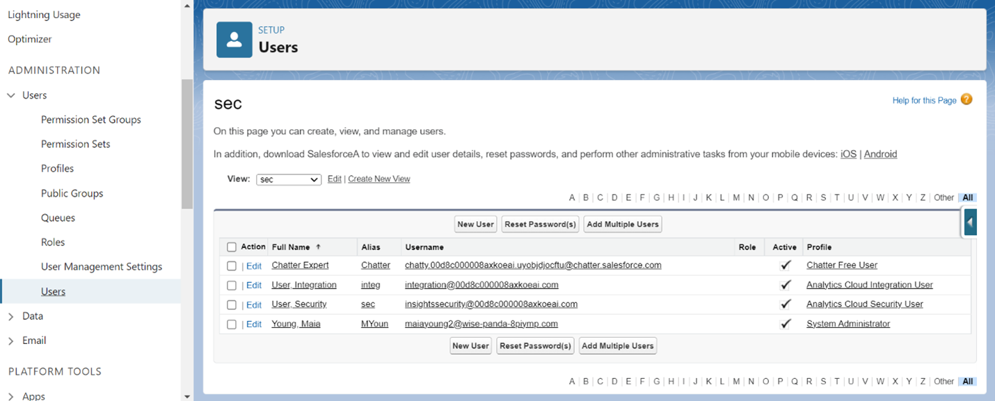This screenshot has height=401, width=995.
Task: Click the sidebar vertical scrollbar thumb
Action: click(187, 143)
